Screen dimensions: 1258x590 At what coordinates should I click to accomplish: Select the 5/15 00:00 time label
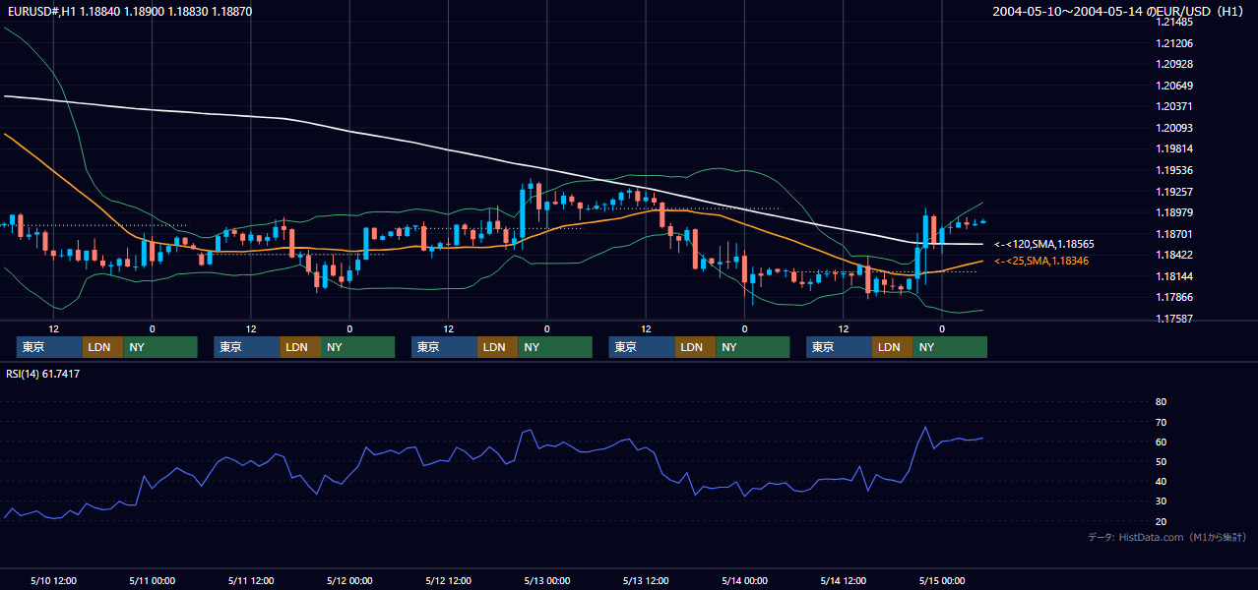941,580
